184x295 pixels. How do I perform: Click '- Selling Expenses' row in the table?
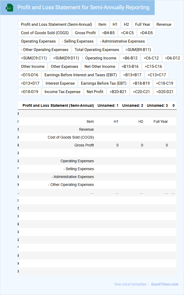[x=79, y=169]
